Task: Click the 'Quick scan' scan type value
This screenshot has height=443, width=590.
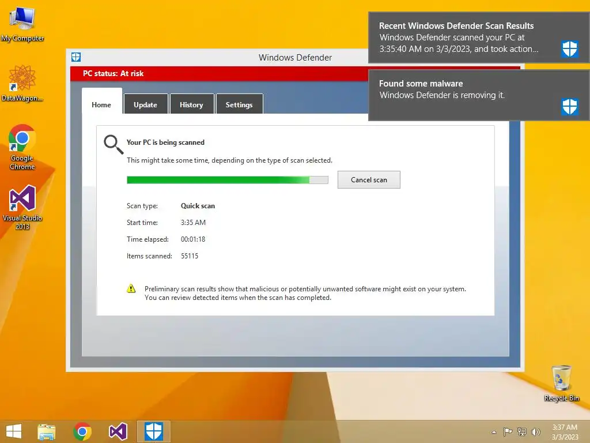Action: 198,206
